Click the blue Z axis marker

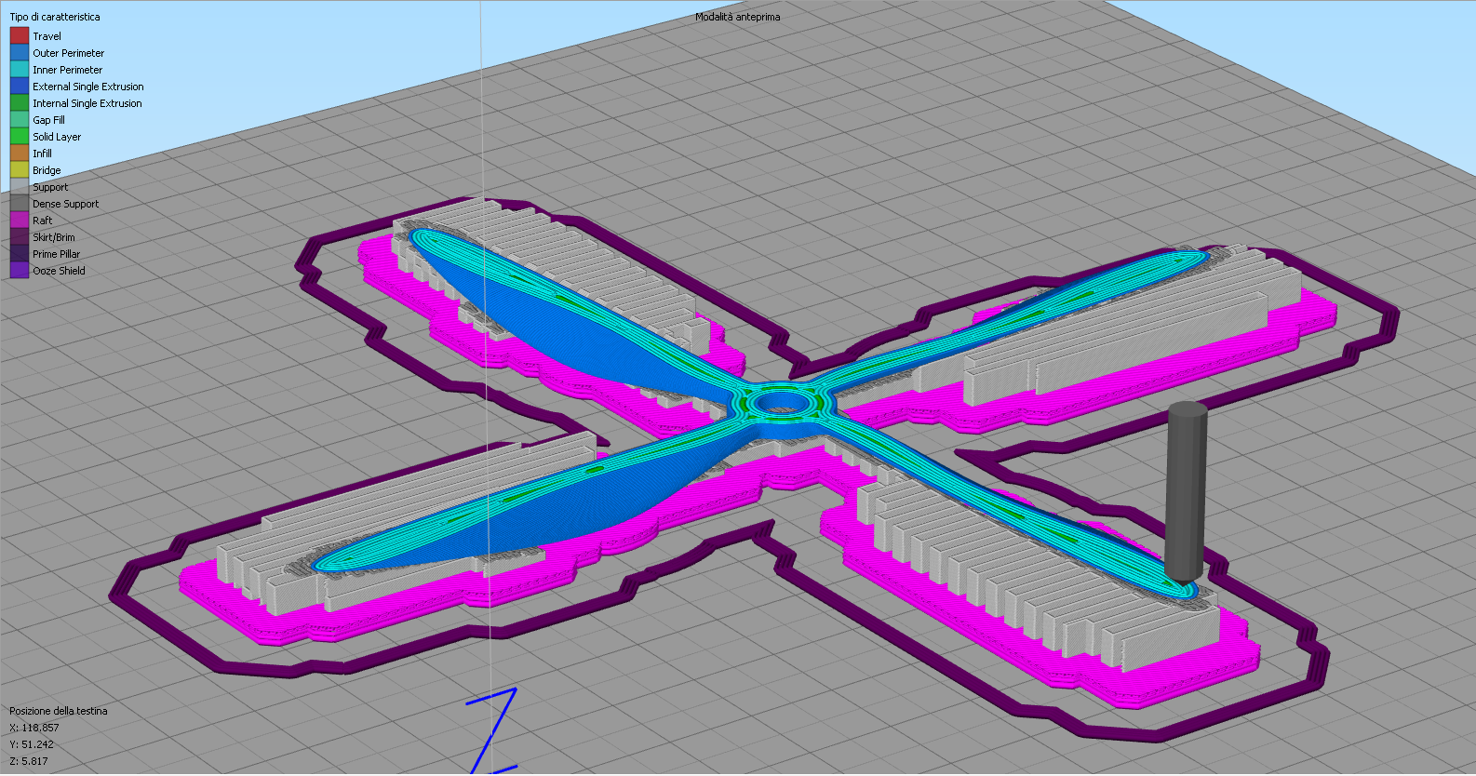pyautogui.click(x=492, y=730)
